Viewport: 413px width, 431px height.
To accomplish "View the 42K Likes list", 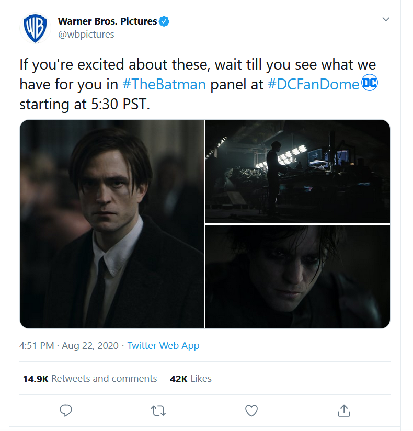I will pyautogui.click(x=190, y=379).
